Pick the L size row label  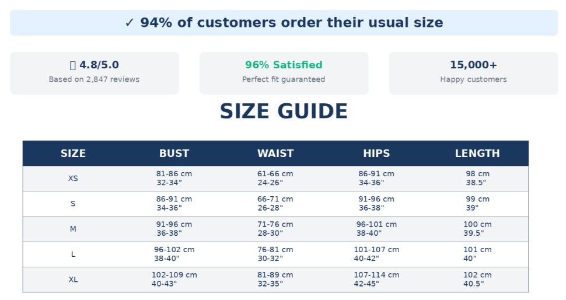[x=73, y=254]
